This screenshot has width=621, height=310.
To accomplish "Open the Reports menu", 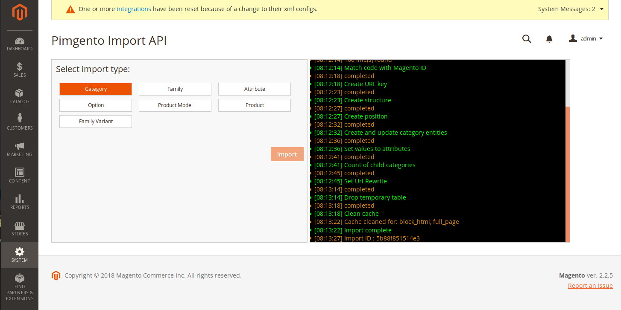I will click(x=19, y=203).
